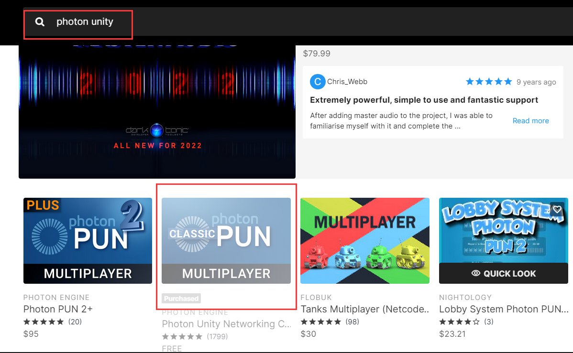Image resolution: width=573 pixels, height=353 pixels.
Task: Click the $79.99 price text
Action: (x=317, y=53)
